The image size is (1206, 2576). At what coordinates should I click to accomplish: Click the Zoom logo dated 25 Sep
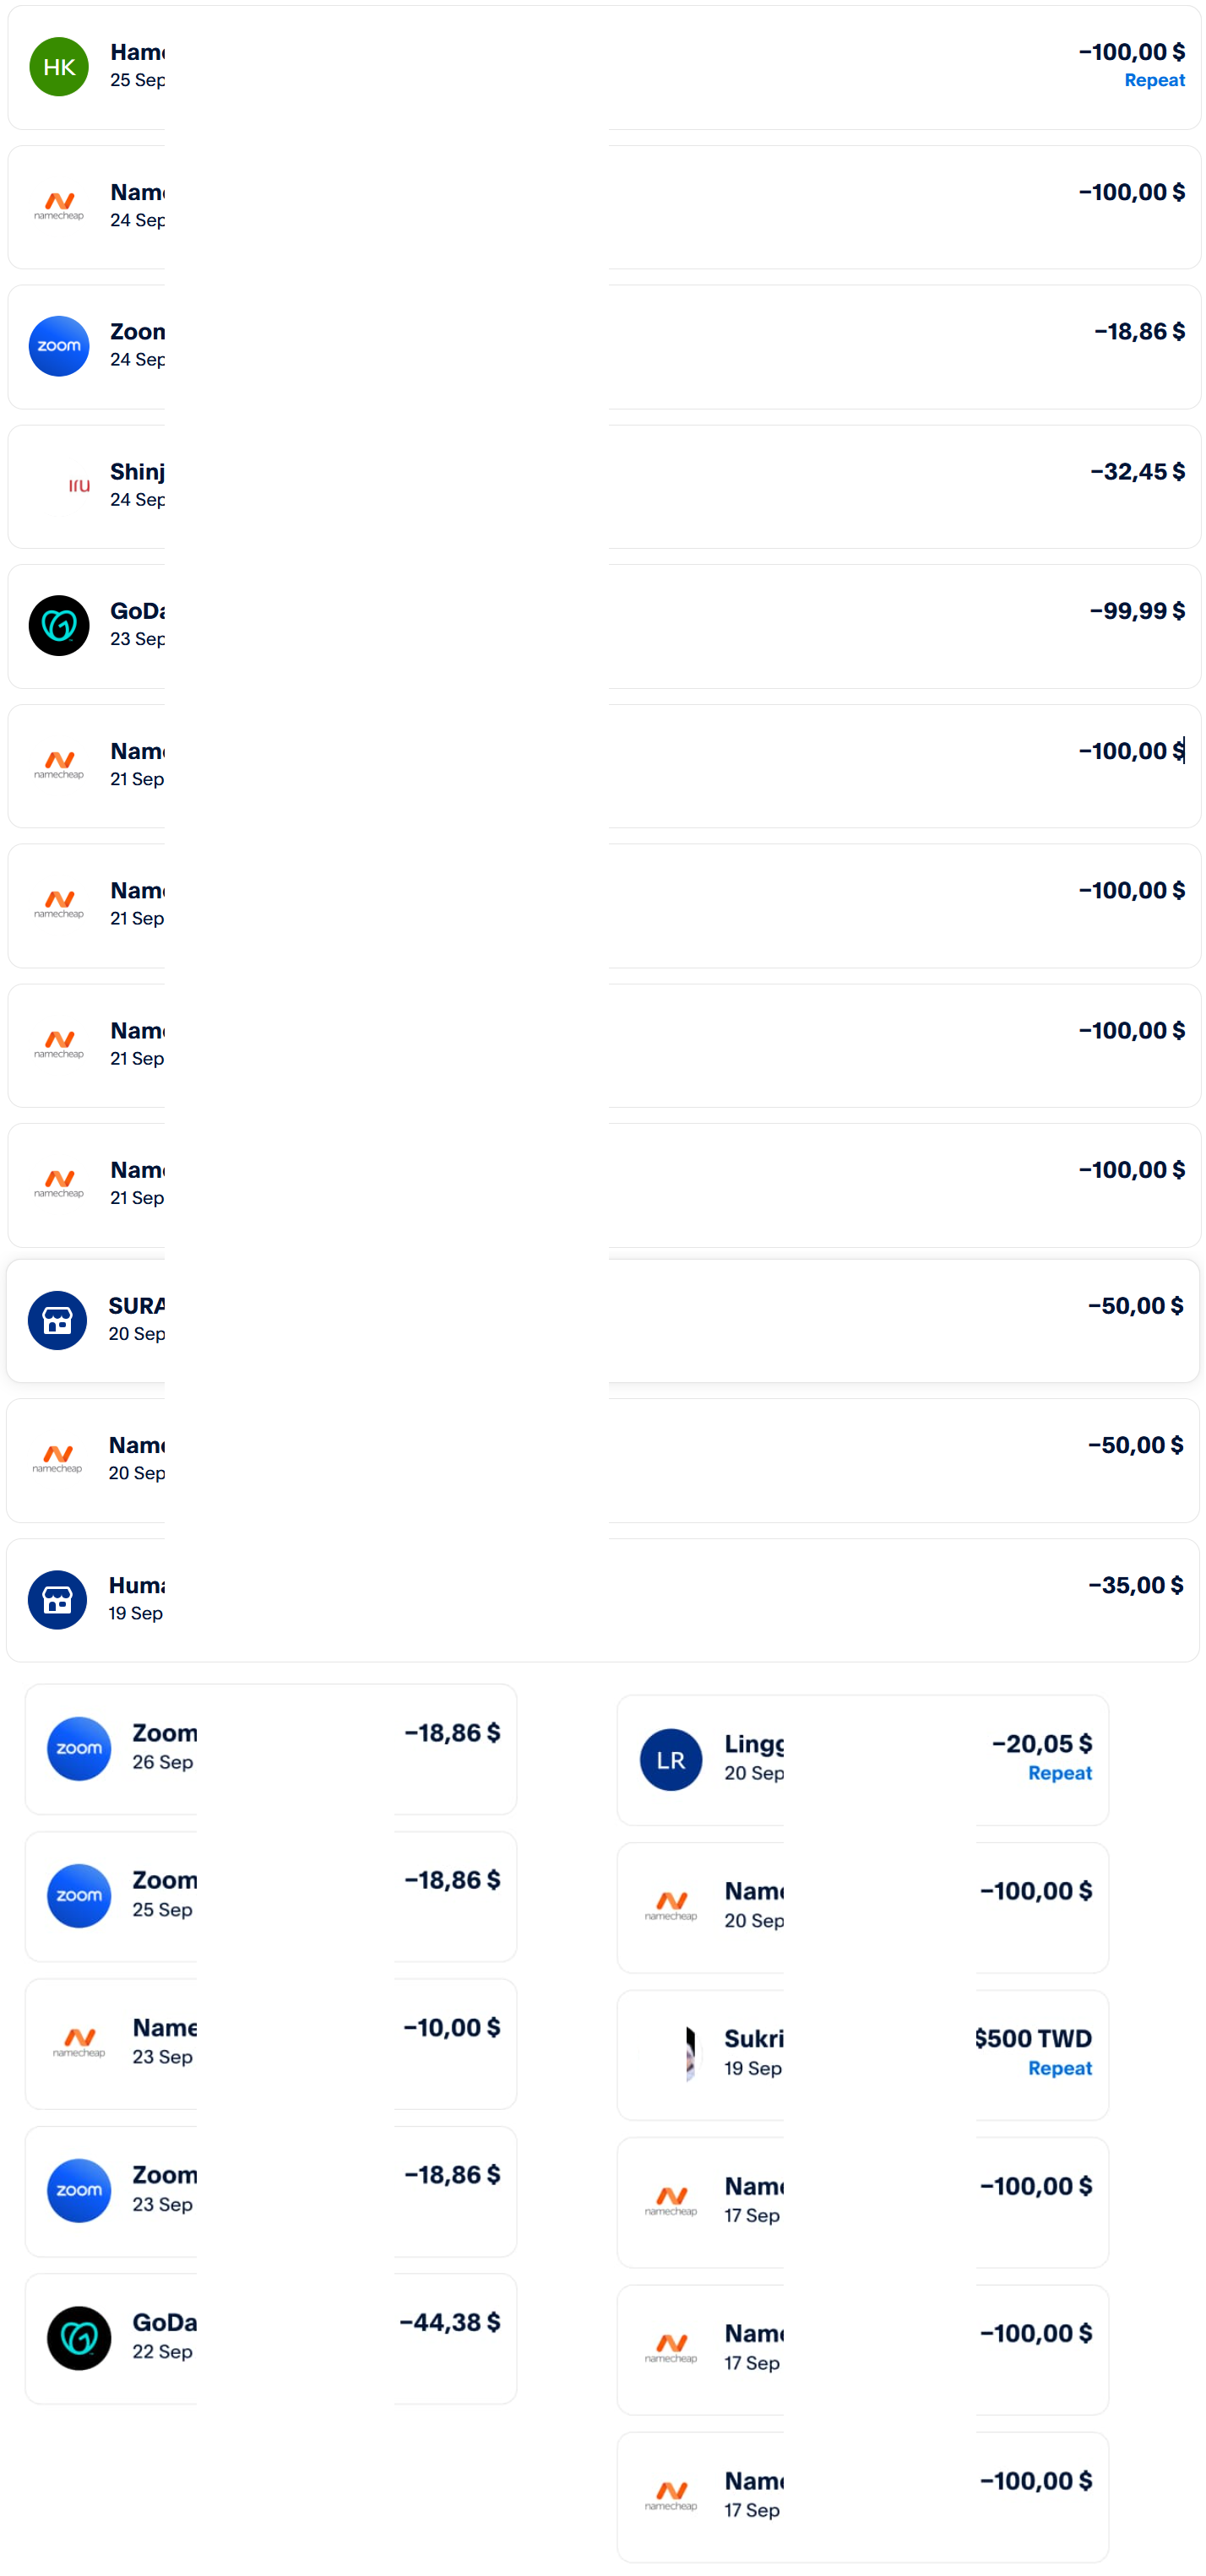(x=79, y=1895)
